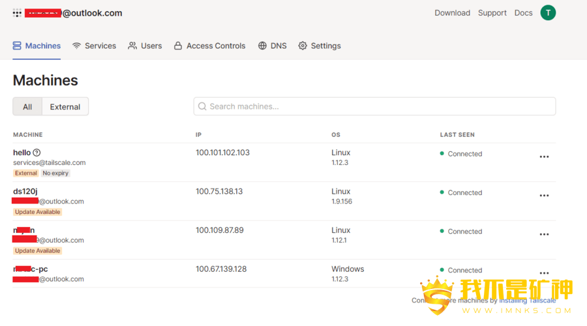Select IP address 100.101.102.103

pos(222,153)
